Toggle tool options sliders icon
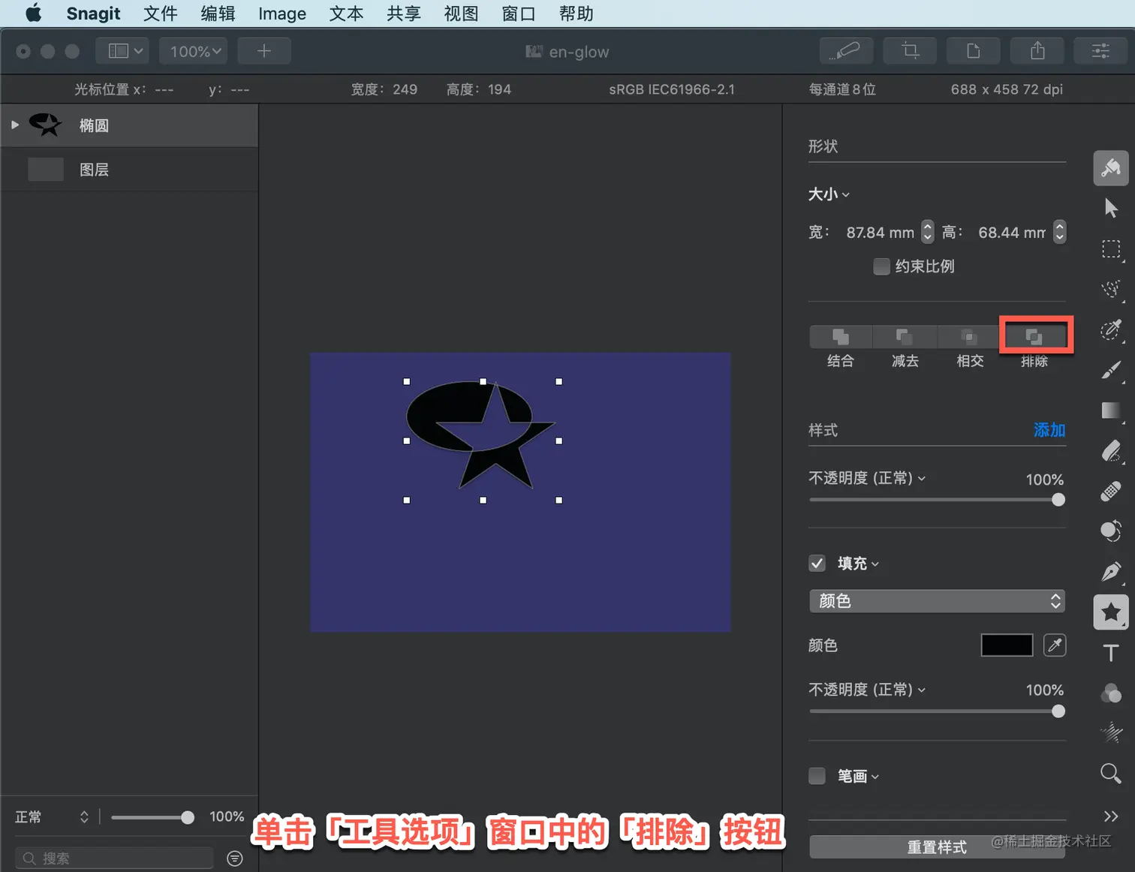 tap(1100, 51)
